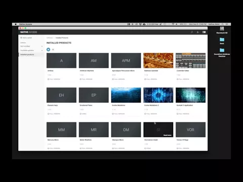This screenshot has width=243, height=182.
Task: Click the license icon under Balinese Gamelan
Action: point(145,79)
